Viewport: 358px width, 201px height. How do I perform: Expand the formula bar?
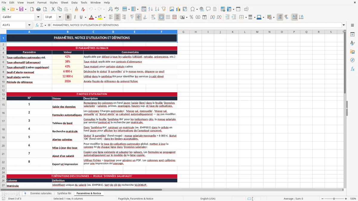[x=344, y=25]
